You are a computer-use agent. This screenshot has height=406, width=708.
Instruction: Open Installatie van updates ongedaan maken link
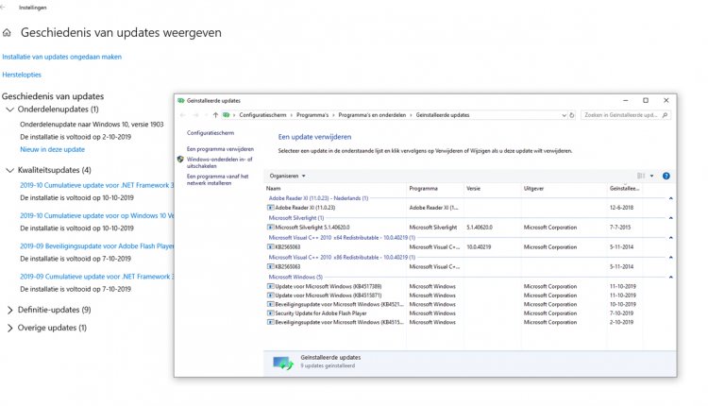click(62, 57)
